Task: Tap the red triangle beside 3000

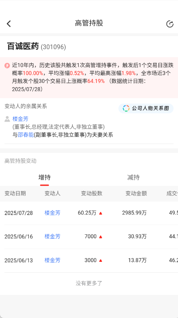Action: 100,260
